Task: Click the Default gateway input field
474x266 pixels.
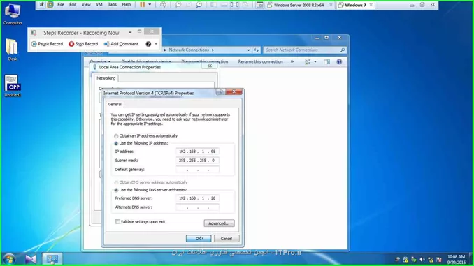Action: [x=197, y=170]
